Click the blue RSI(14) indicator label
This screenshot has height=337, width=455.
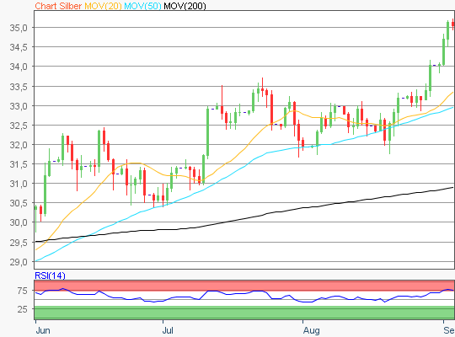[x=50, y=275]
